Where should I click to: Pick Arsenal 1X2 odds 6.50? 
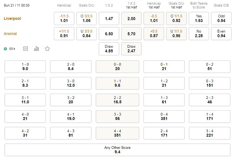109,34
